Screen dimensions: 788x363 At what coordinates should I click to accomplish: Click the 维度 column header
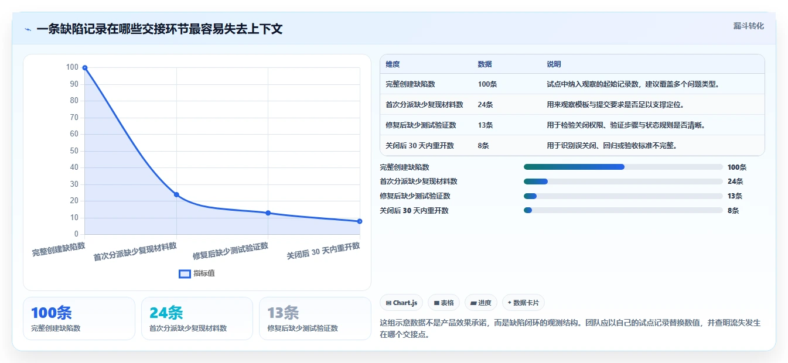click(393, 64)
